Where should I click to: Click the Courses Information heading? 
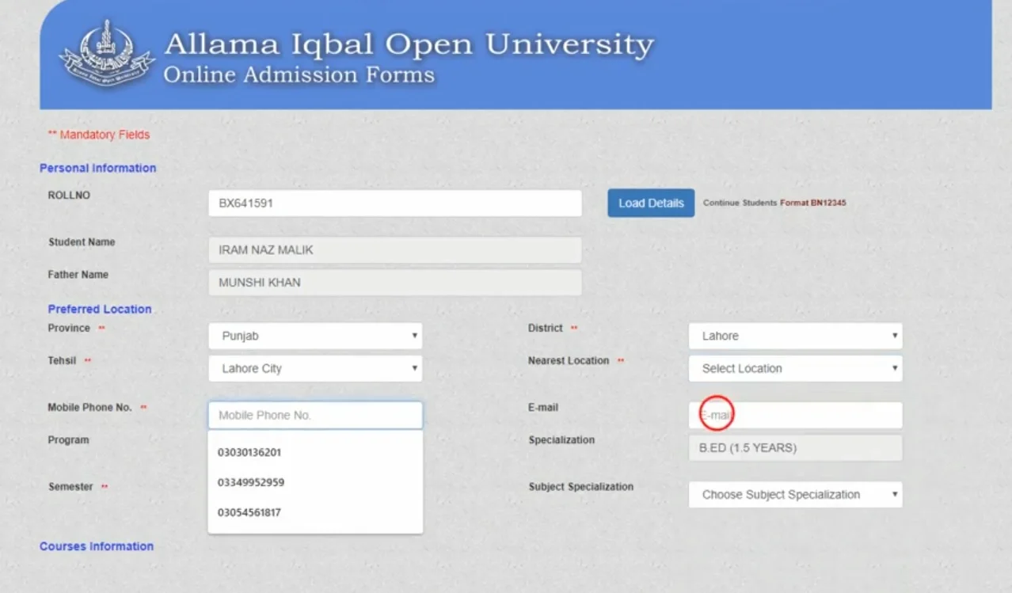97,546
